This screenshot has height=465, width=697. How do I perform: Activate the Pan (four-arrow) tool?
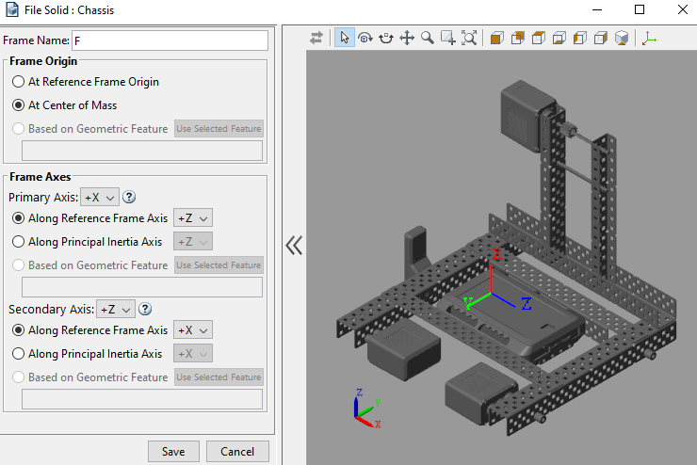407,38
